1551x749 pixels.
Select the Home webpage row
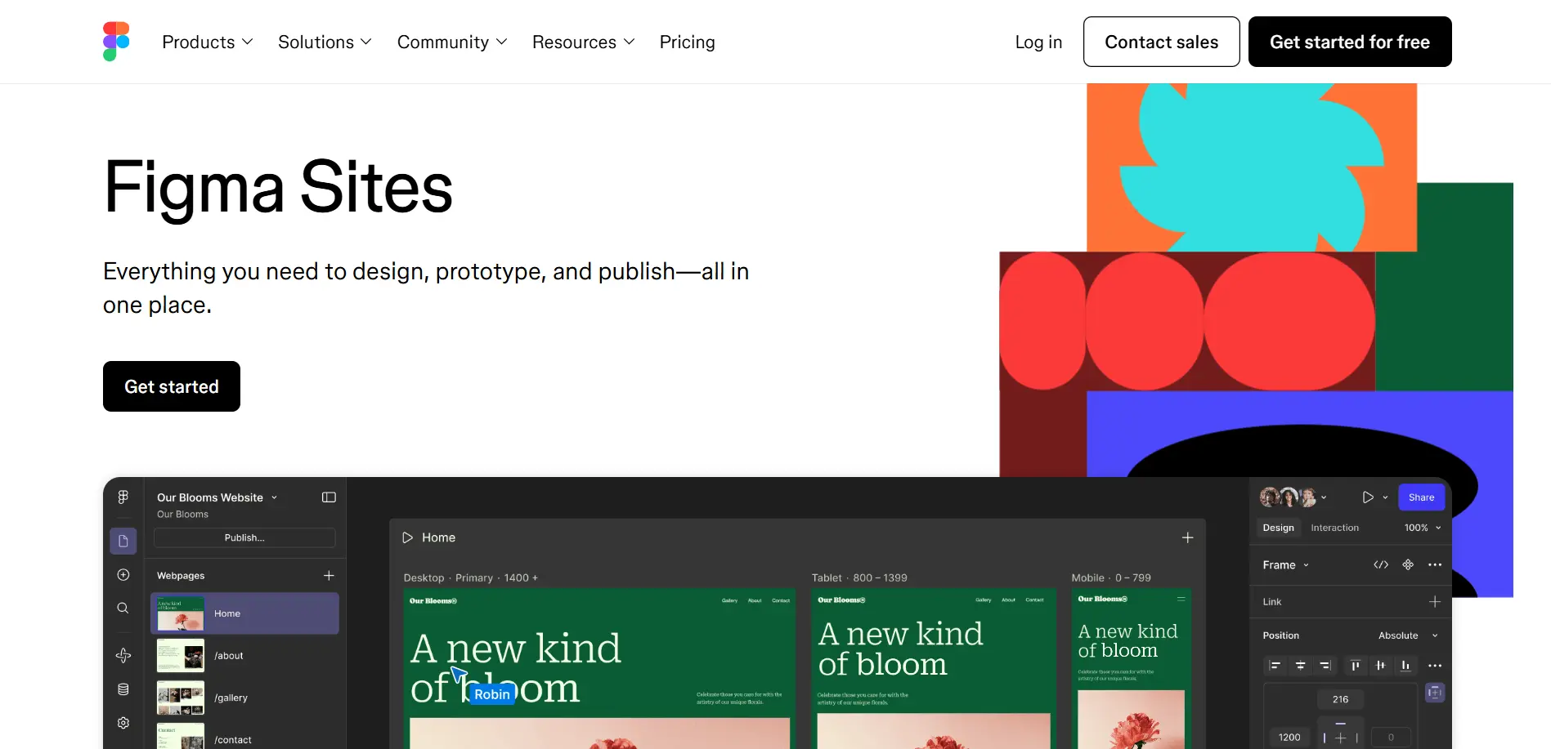coord(245,613)
